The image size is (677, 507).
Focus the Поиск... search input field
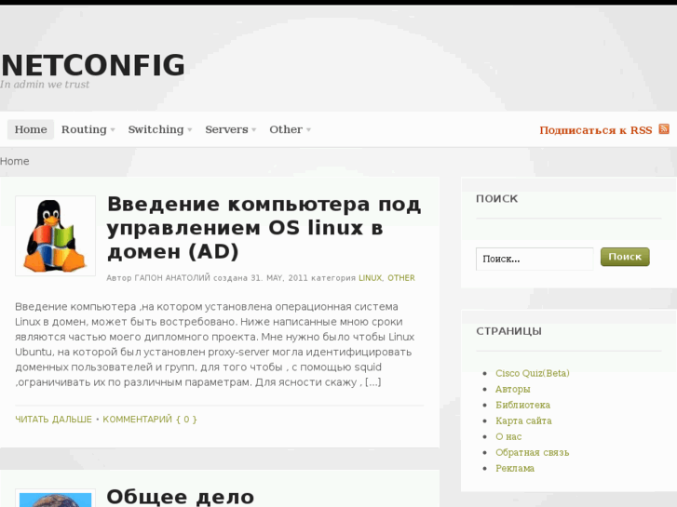pos(535,259)
